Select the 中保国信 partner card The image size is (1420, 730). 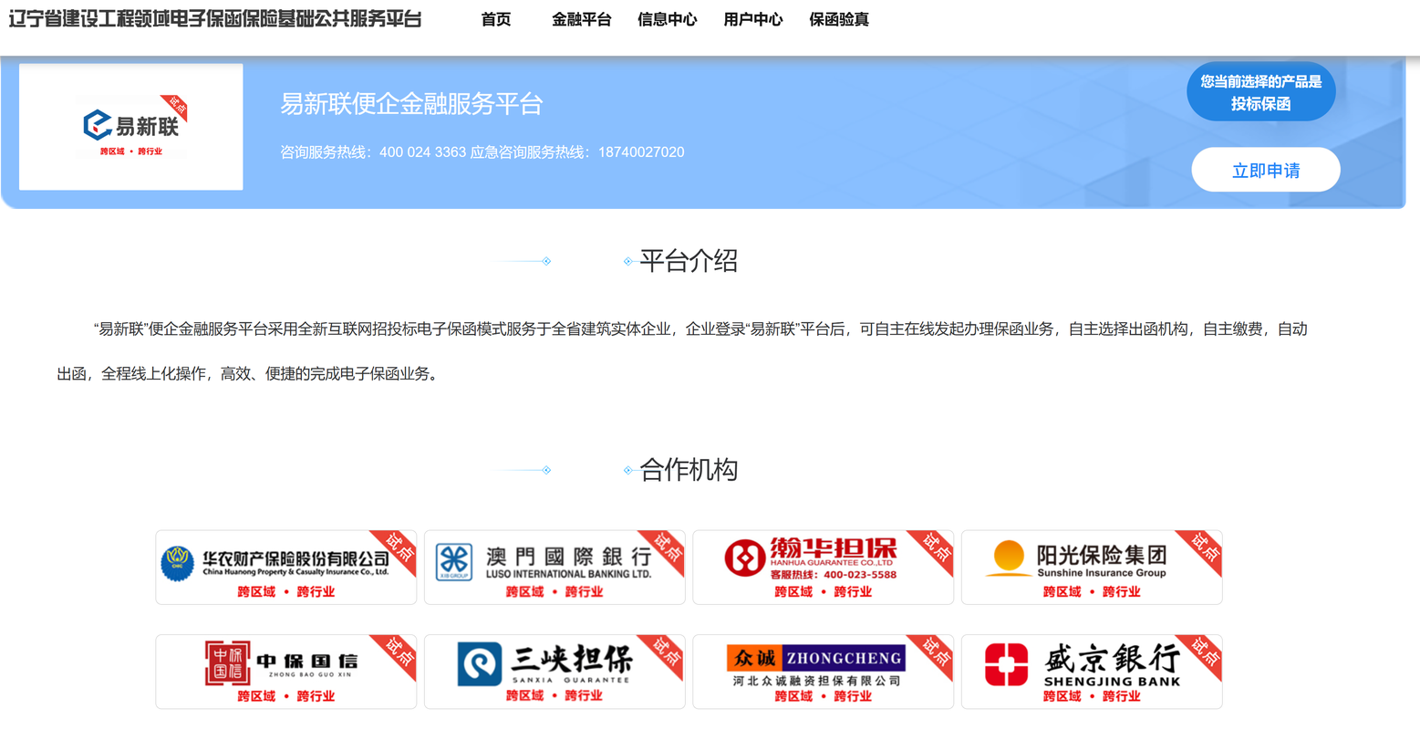coord(285,672)
